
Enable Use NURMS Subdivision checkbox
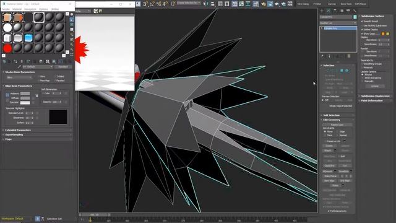363,25
